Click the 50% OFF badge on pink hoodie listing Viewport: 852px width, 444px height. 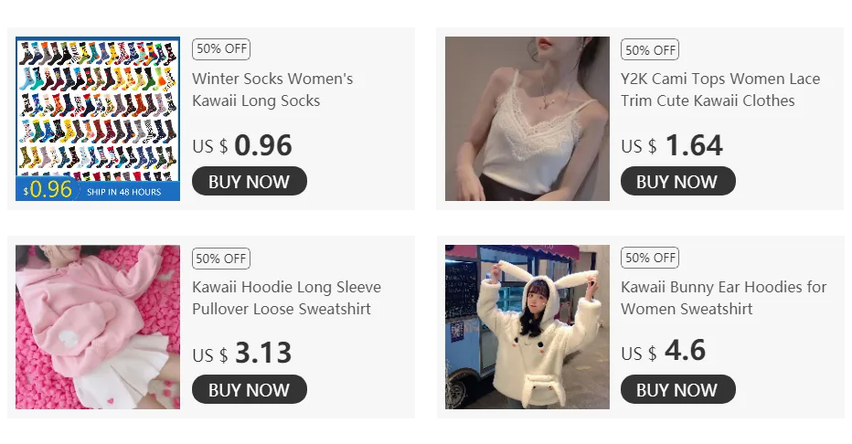coord(221,259)
